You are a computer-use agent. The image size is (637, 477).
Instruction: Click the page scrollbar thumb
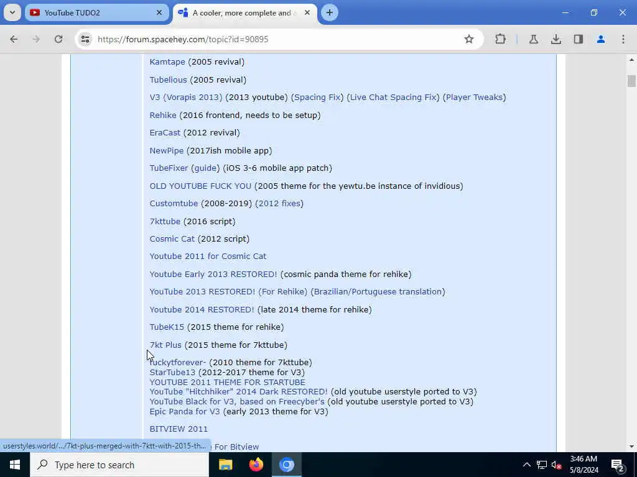(x=631, y=81)
